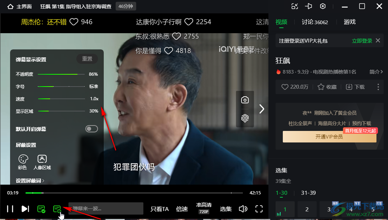Viewport: 388px width, 220px height.
Task: Go to the 主界面 home icon
Action: pos(10,6)
